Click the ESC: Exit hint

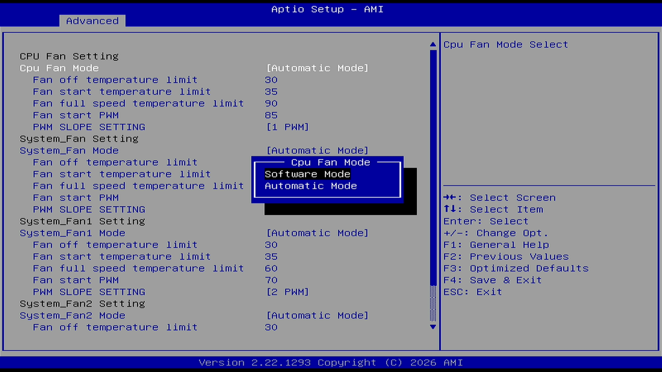click(x=473, y=292)
